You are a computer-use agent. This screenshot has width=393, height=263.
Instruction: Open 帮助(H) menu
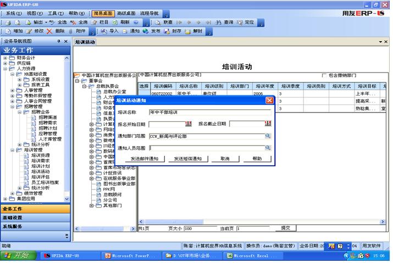[77, 14]
